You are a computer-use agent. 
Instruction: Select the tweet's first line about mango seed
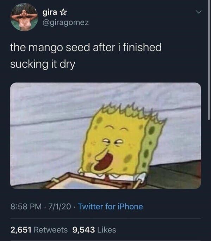pyautogui.click(x=86, y=47)
